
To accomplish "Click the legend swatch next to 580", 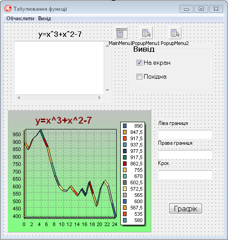I will 125,220.
